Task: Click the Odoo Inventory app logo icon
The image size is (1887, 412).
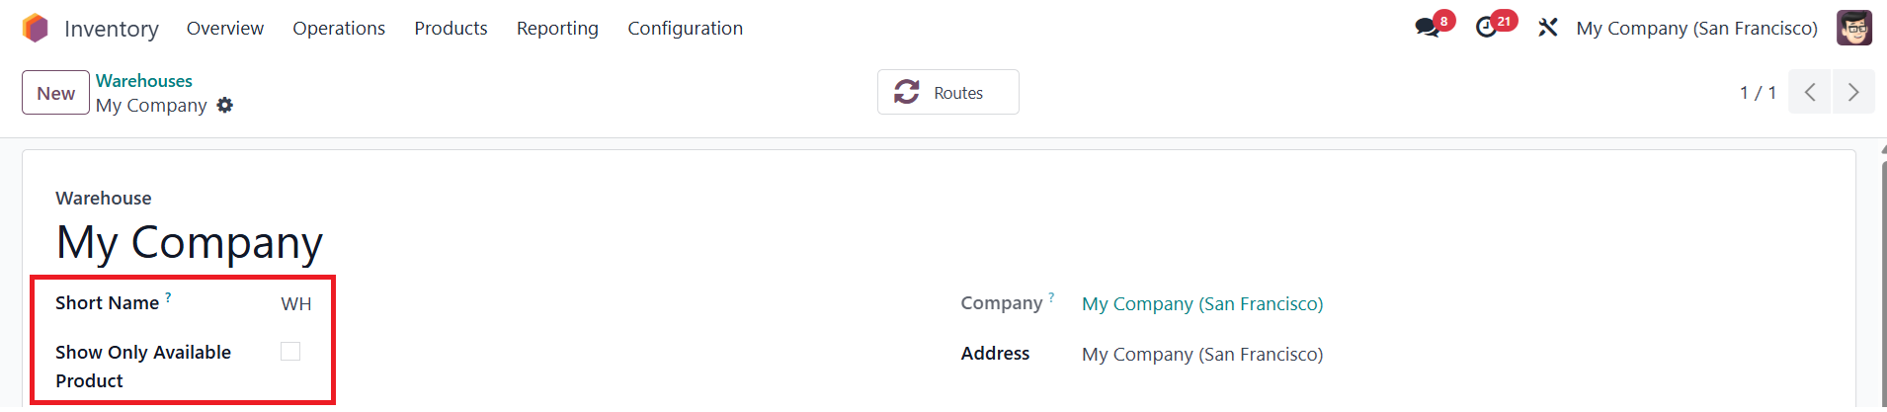Action: coord(35,29)
